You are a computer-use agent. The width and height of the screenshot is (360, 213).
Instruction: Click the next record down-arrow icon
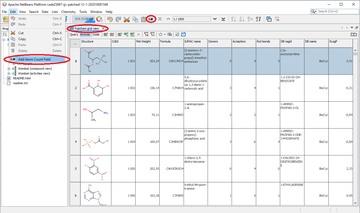(x=215, y=19)
